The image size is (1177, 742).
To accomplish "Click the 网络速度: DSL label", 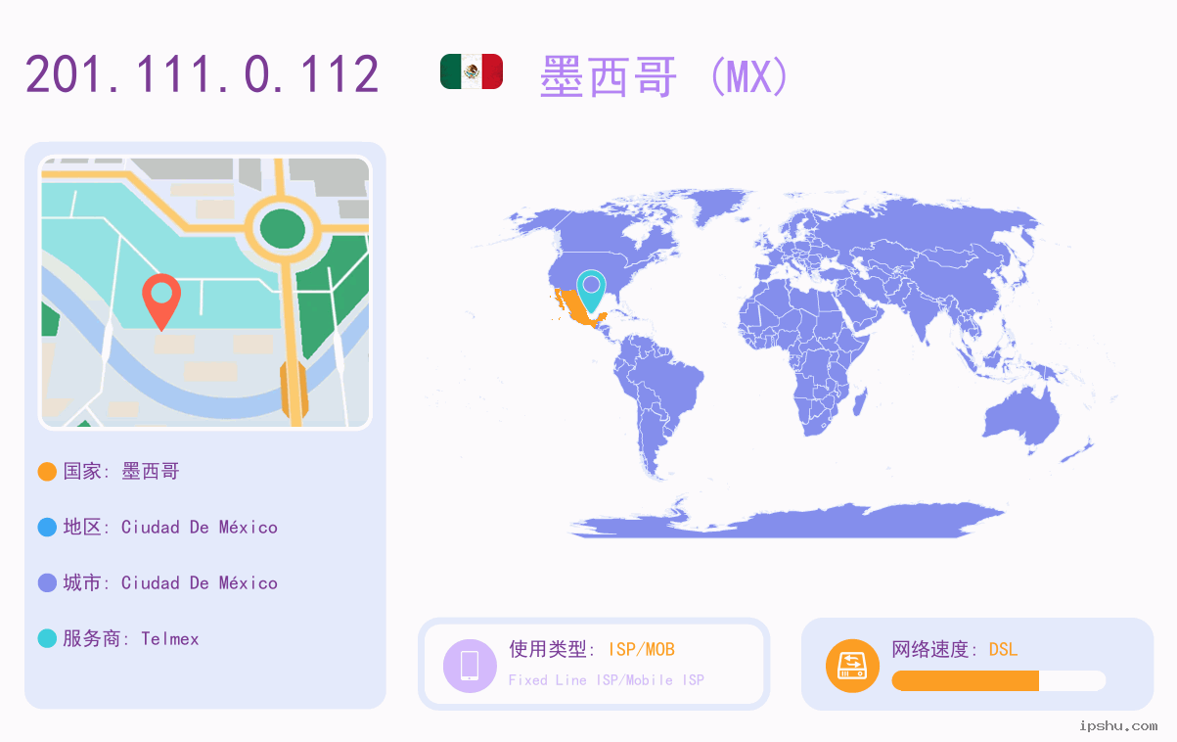I will 955,649.
